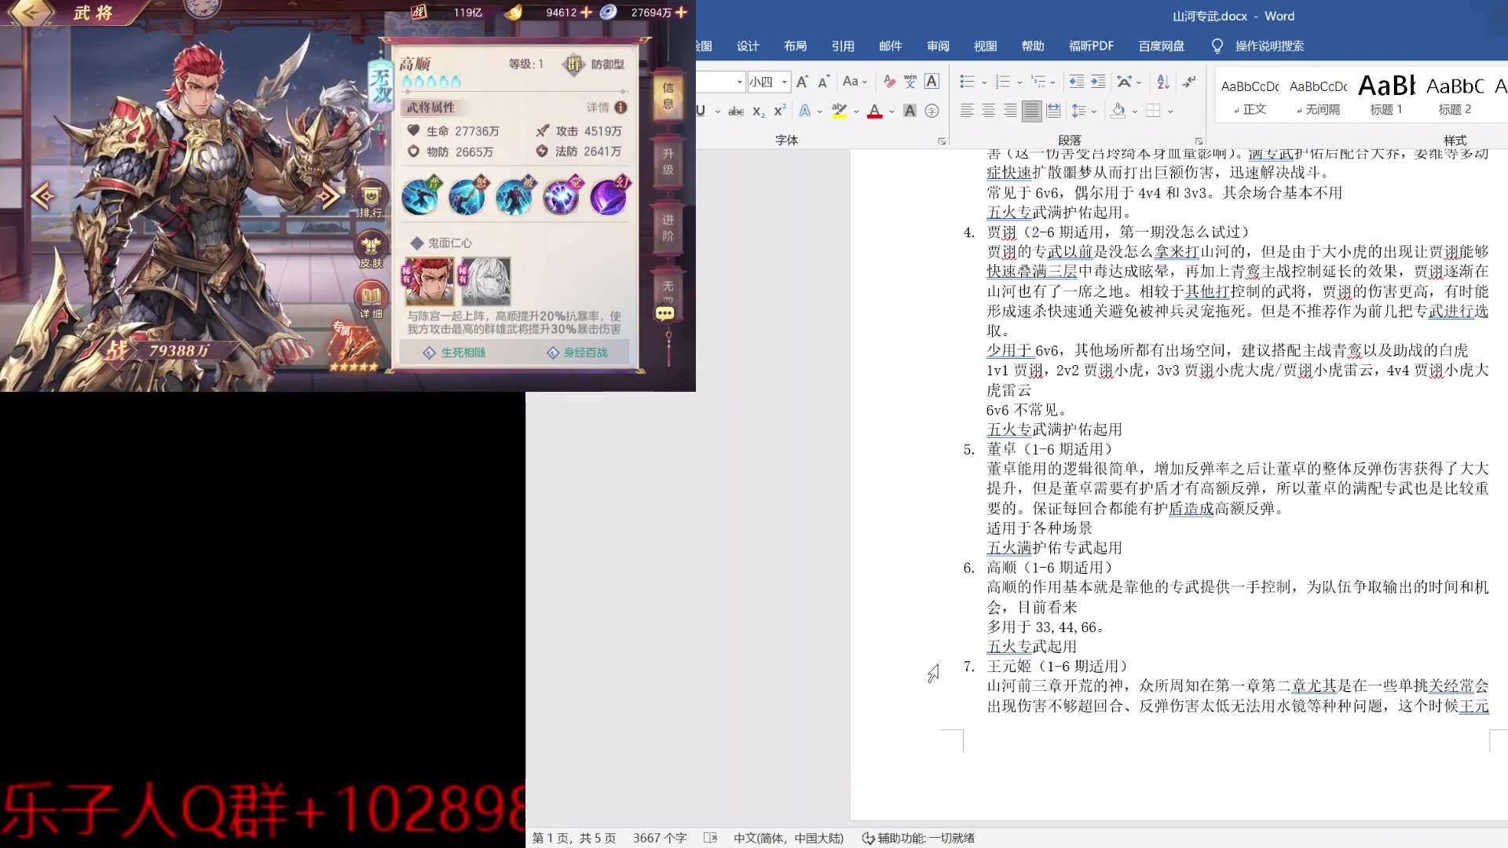The image size is (1508, 848).
Task: Switch to the 升级 tab in game
Action: click(668, 162)
